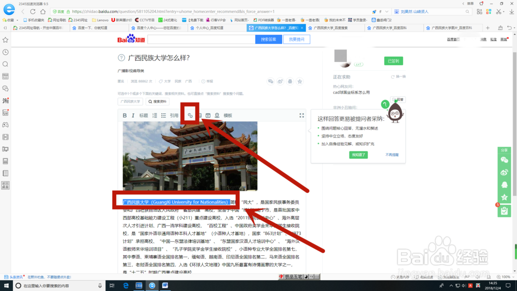Click the 已签到 check-in button
Screen dimensions: 517x291
393,61
